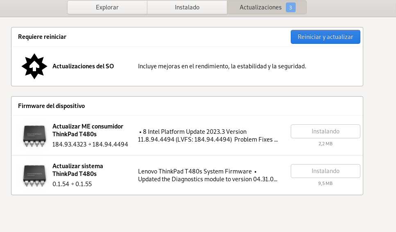Screen dimensions: 396x232
Task: Click Instalando button for the 9,5 MB update
Action: tap(325, 171)
